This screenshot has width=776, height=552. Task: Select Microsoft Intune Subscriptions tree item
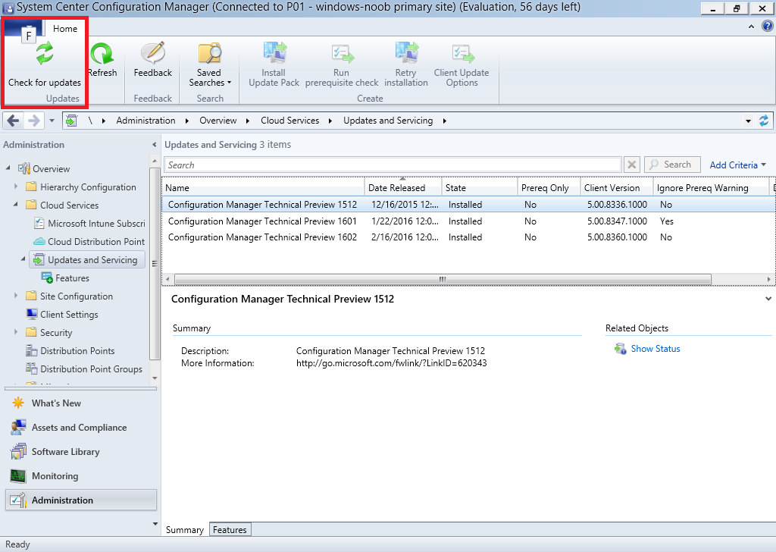click(x=90, y=223)
